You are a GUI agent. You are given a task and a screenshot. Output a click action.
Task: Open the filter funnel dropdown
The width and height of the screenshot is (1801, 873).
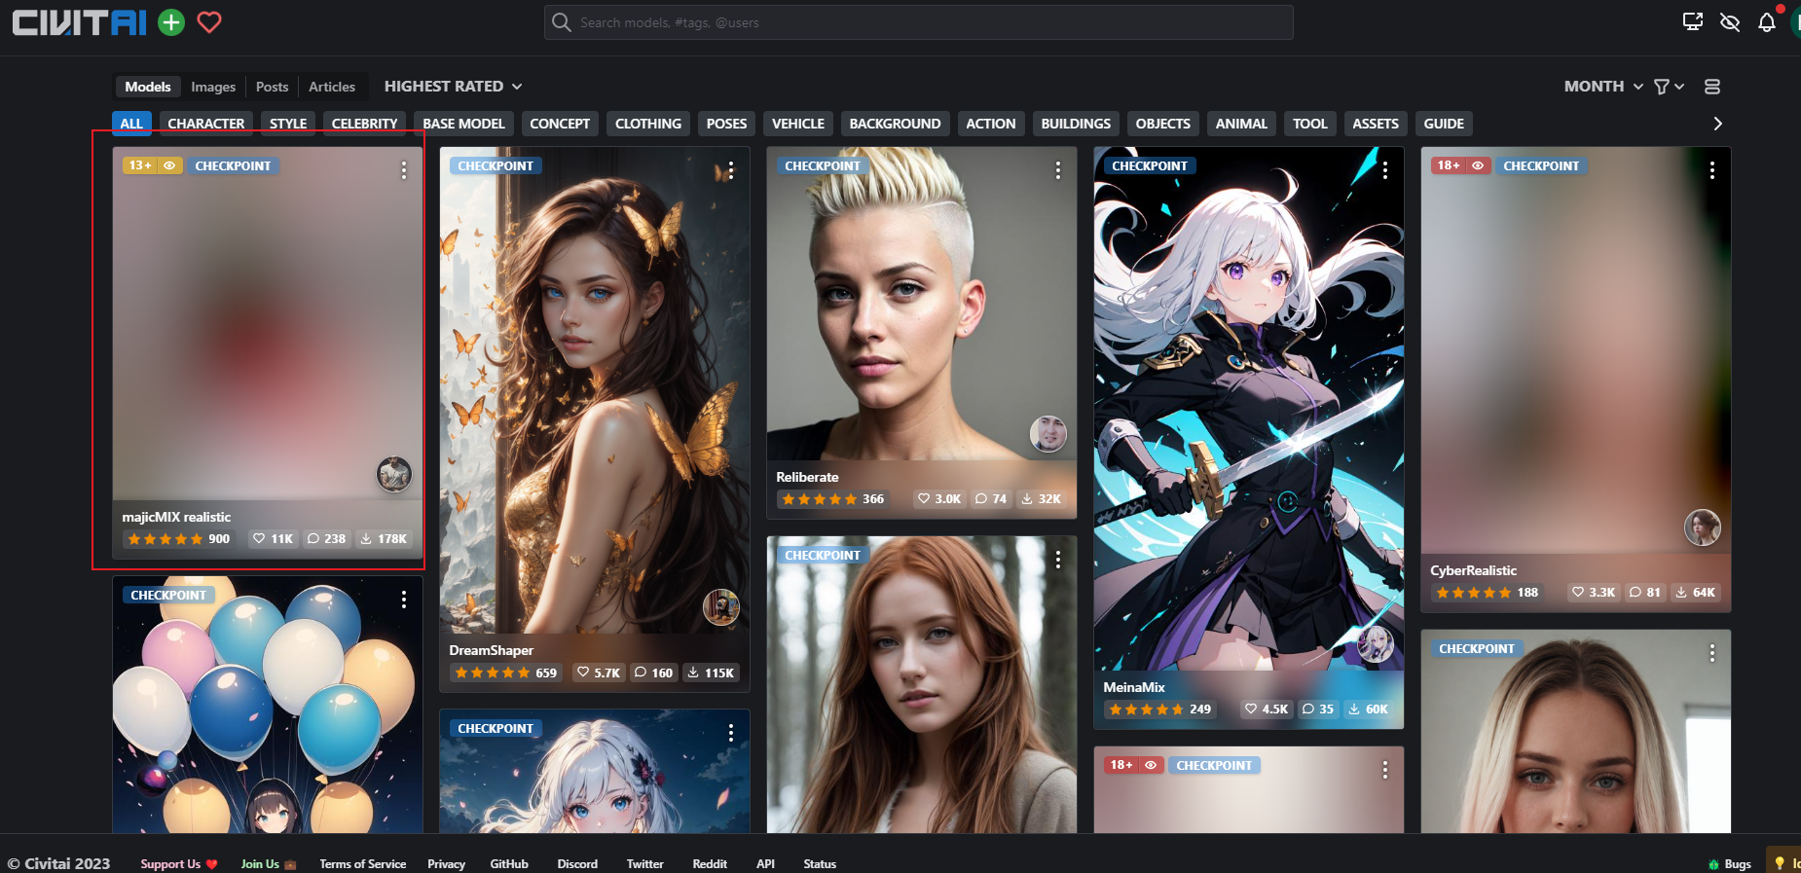point(1668,87)
